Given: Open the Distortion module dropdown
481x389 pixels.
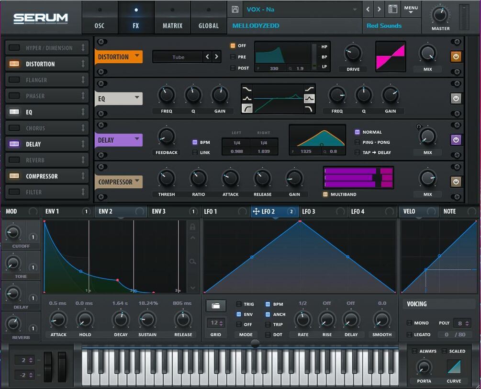Looking at the screenshot, I should pos(137,56).
